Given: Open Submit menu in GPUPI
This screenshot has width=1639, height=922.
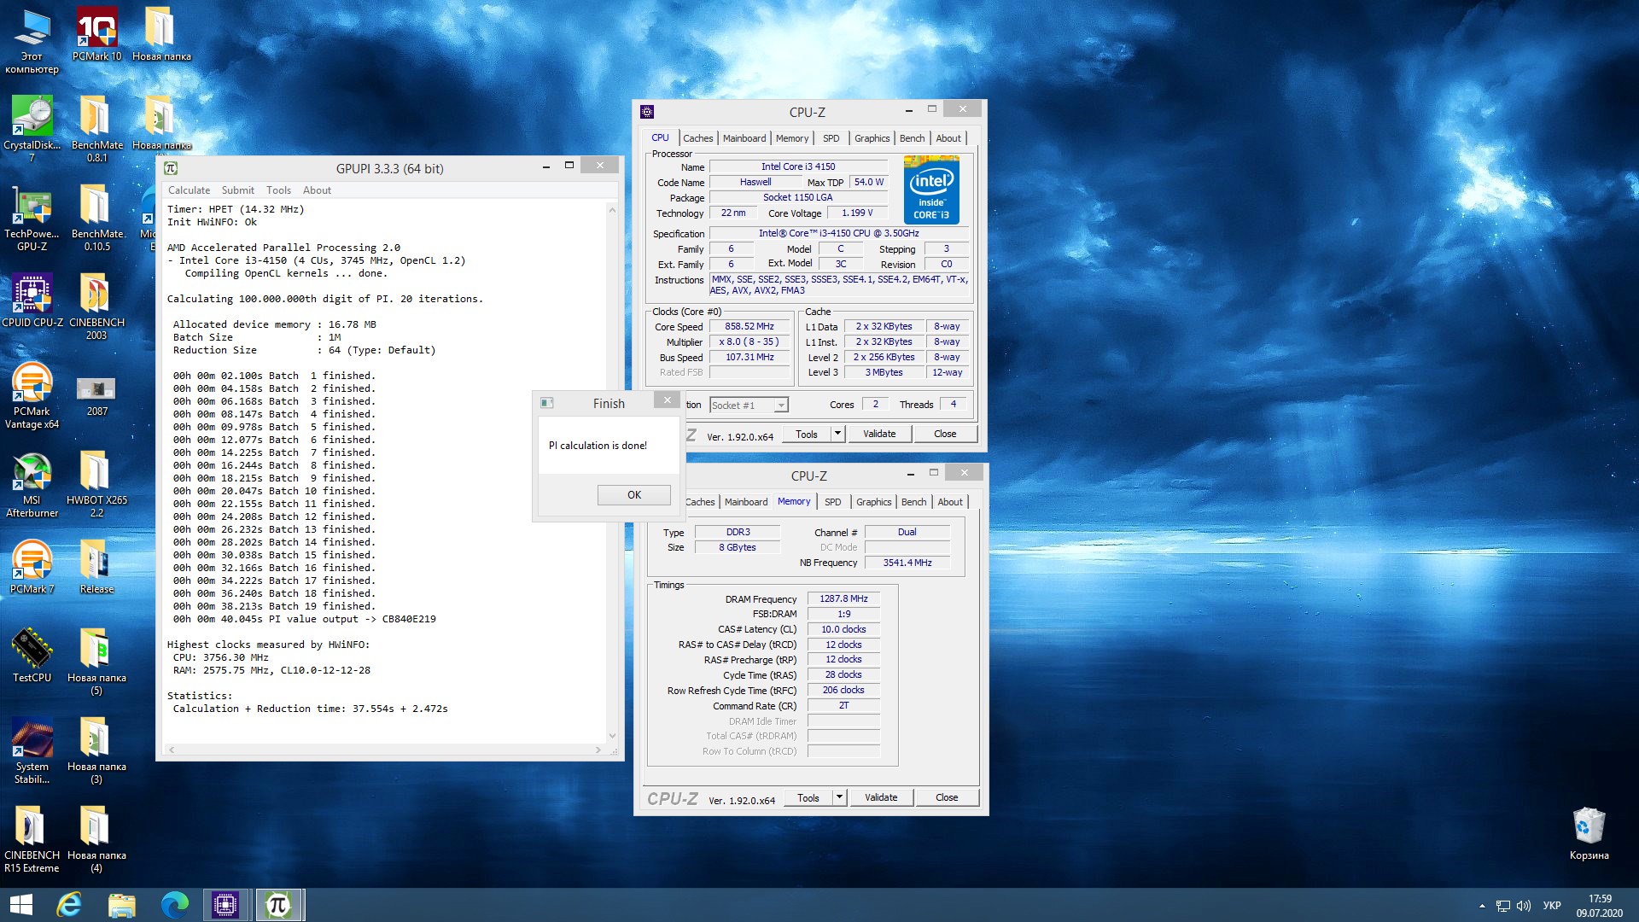Looking at the screenshot, I should [x=237, y=190].
